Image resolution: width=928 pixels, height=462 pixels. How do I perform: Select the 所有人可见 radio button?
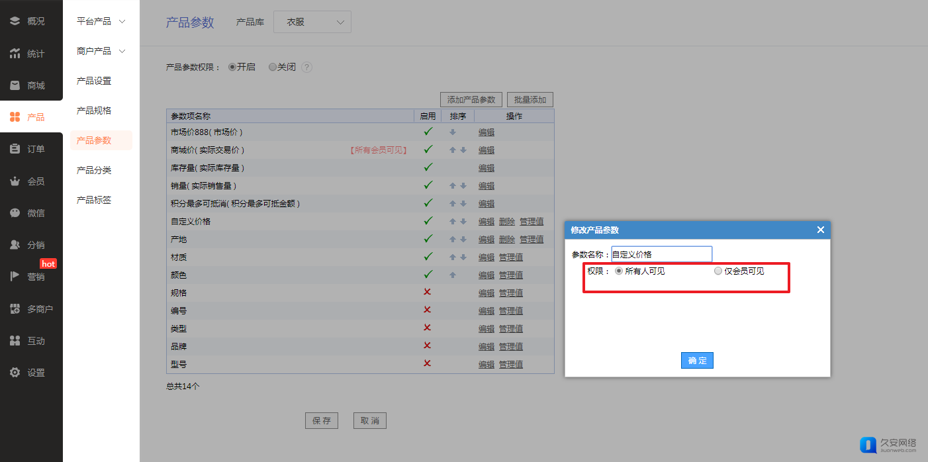coord(619,271)
